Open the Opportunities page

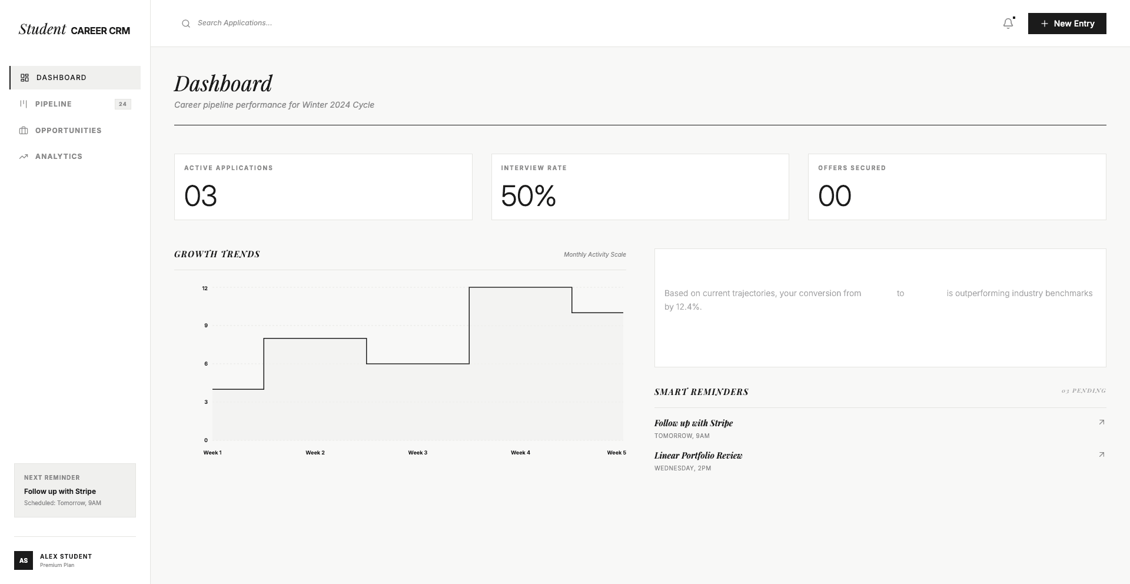coord(75,131)
